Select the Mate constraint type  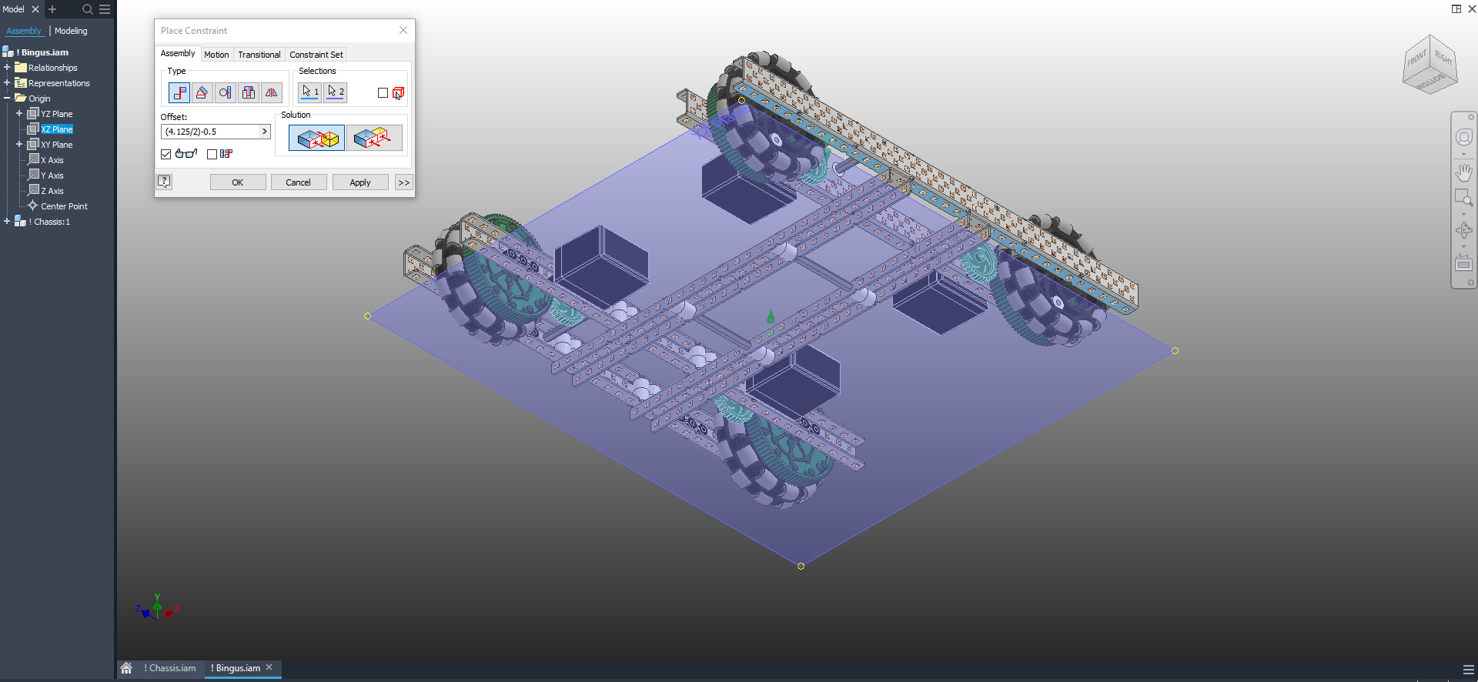pyautogui.click(x=179, y=92)
